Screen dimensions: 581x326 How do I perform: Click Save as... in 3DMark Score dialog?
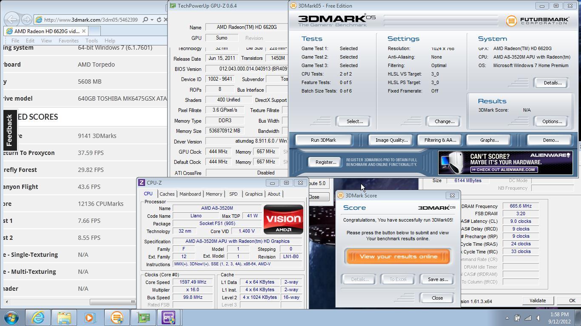pos(438,279)
